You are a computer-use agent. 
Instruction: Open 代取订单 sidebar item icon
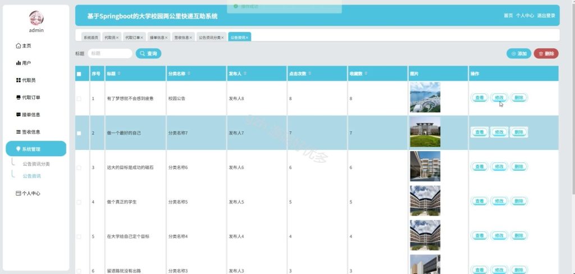point(19,98)
